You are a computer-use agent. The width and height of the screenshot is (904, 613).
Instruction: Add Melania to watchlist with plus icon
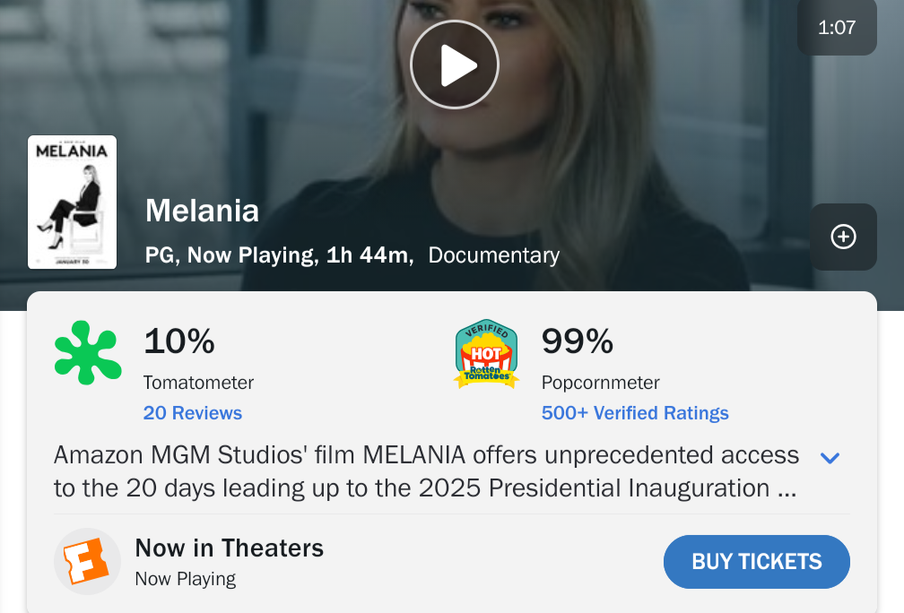[843, 237]
